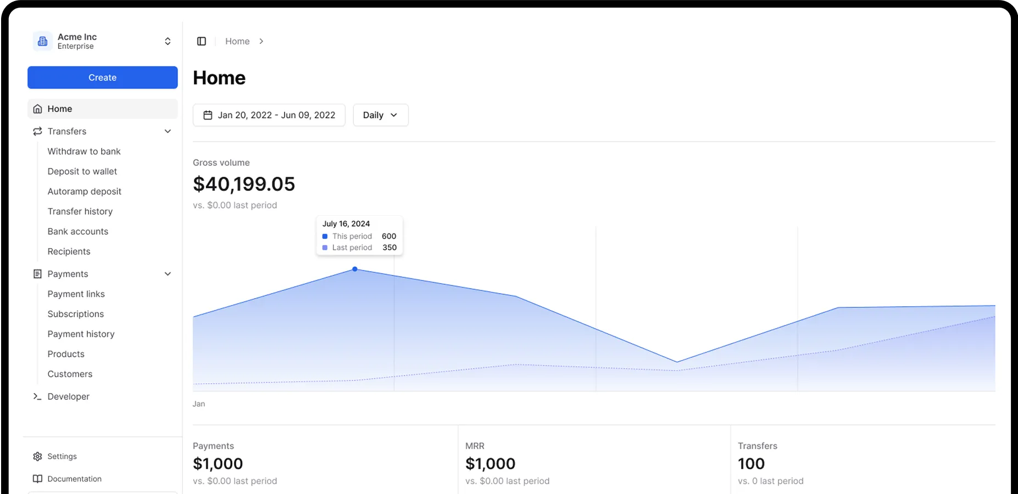
Task: Click the highlighted data point on chart
Action: click(x=355, y=269)
